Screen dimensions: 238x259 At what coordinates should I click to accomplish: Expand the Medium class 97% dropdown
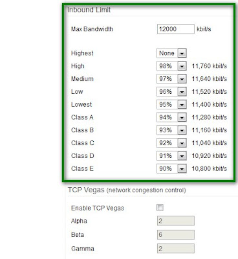[171, 79]
